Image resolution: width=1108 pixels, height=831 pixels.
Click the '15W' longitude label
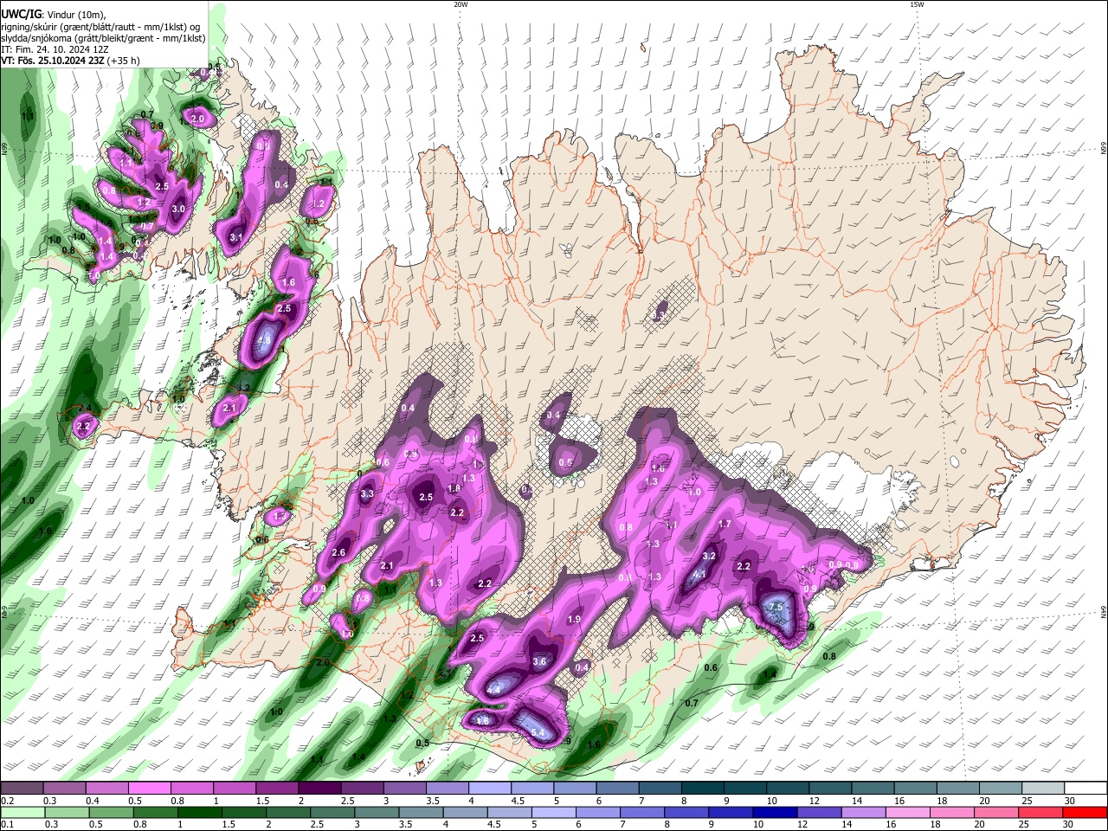(x=917, y=4)
